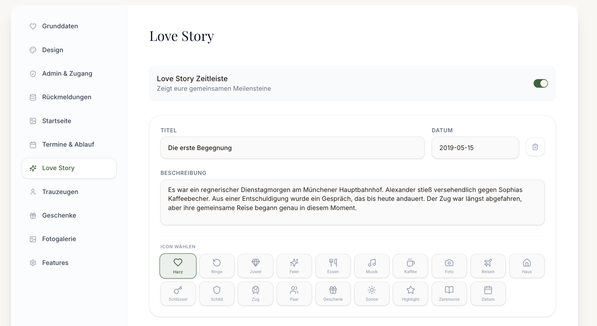Image resolution: width=597 pixels, height=326 pixels.
Task: Select Love Story in the sidebar
Action: coord(69,168)
